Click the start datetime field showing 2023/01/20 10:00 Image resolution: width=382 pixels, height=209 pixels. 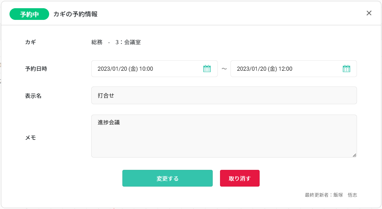tap(143, 69)
